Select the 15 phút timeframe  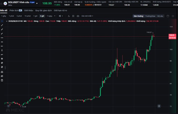coord(28,16)
